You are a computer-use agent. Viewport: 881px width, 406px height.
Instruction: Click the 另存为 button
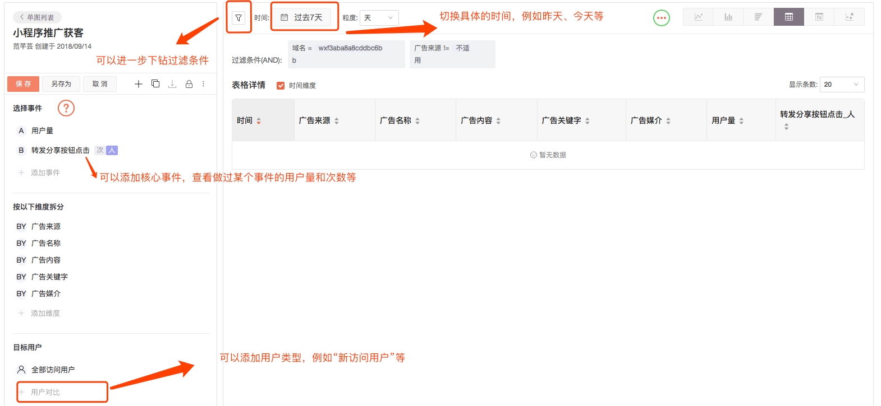tap(61, 84)
